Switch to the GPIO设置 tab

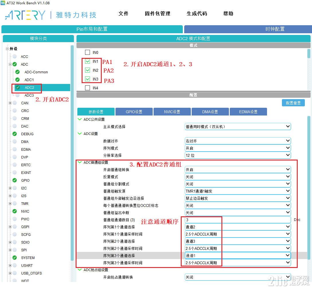(134, 112)
